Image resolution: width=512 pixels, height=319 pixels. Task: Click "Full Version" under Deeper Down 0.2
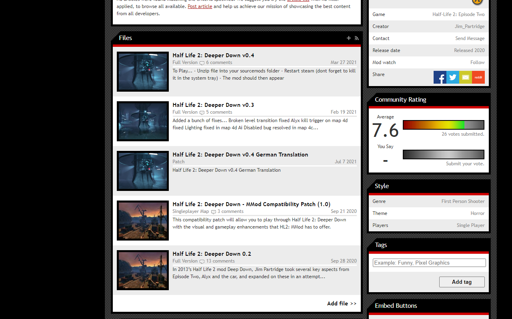(x=185, y=261)
